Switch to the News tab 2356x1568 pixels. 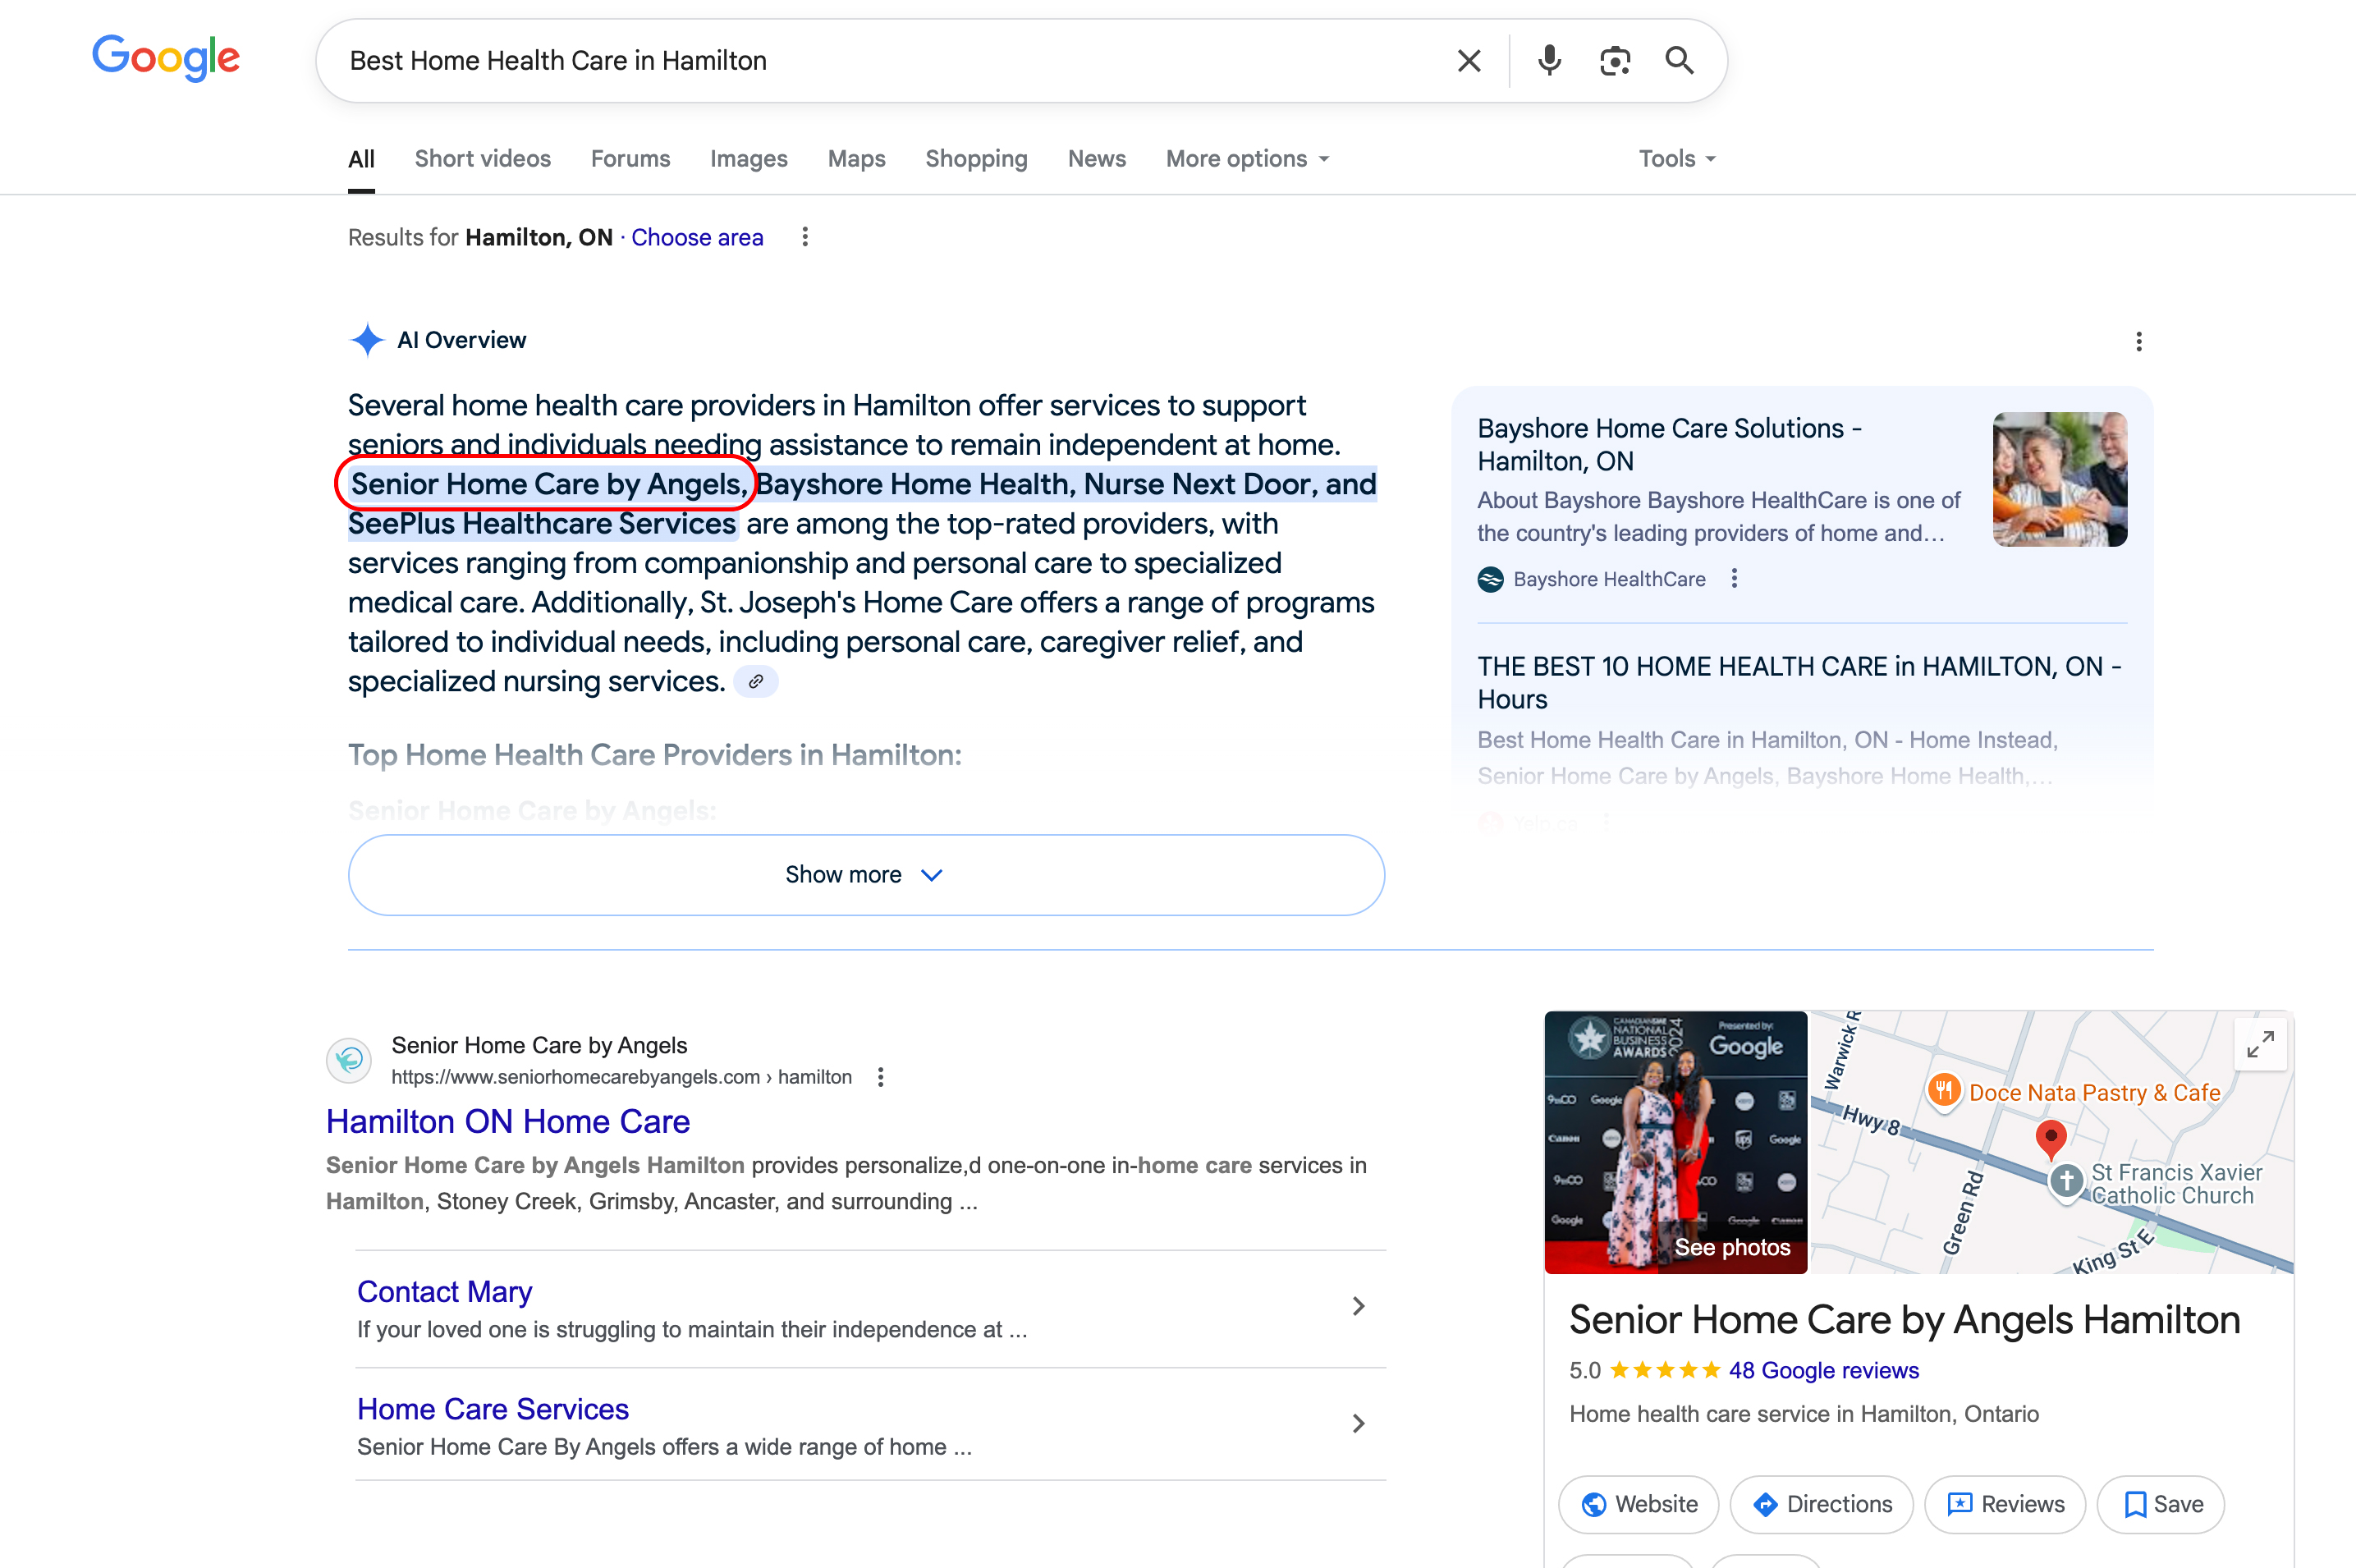1096,159
